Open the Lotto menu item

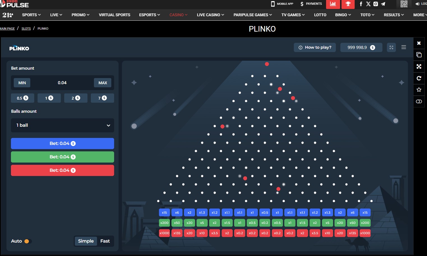coord(320,15)
